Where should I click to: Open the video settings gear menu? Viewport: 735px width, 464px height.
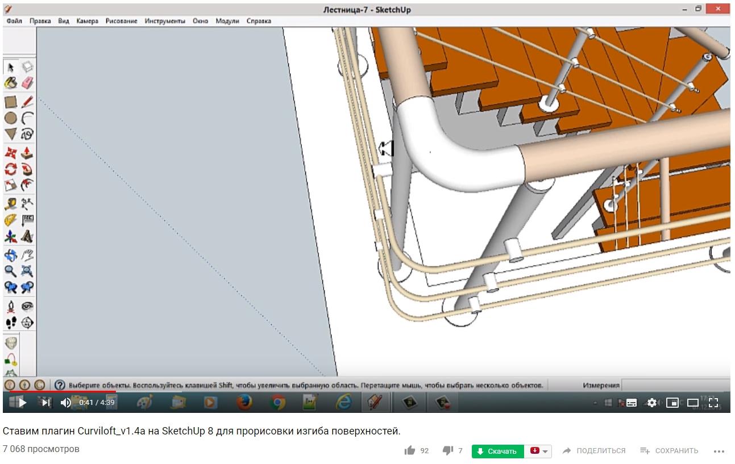tap(651, 403)
